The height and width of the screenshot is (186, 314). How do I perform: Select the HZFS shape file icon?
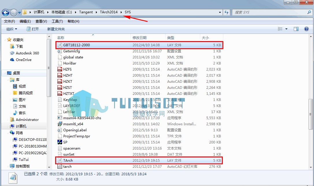60,69
